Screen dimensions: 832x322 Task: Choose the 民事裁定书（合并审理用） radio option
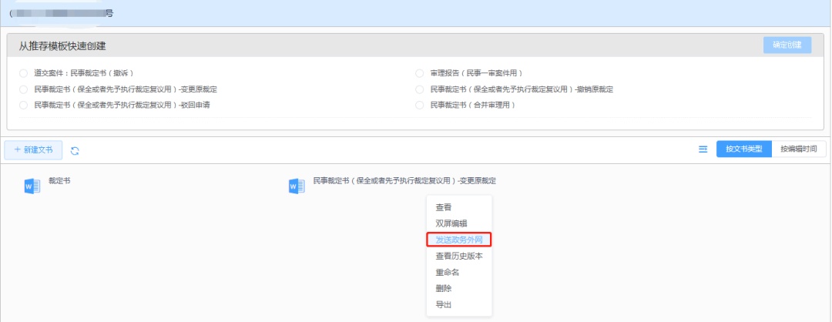(x=420, y=105)
